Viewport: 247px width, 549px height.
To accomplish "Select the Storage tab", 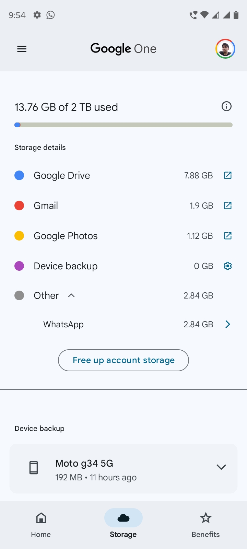I will (x=123, y=524).
